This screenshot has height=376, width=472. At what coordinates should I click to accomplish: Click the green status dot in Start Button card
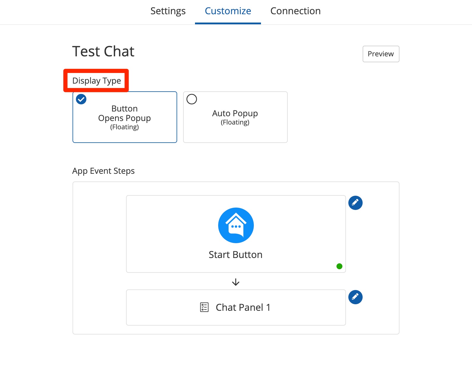pyautogui.click(x=339, y=266)
